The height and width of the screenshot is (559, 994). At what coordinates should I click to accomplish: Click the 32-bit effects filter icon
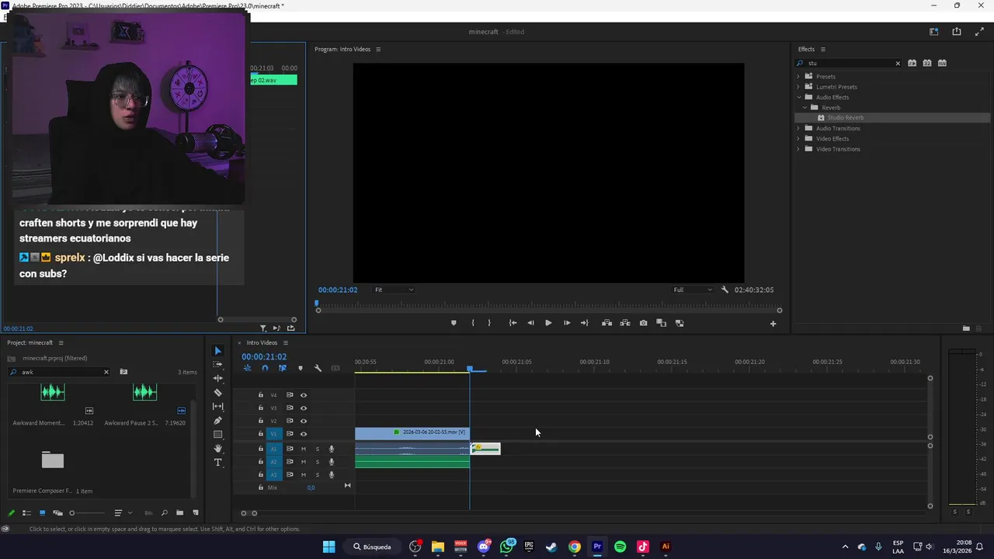point(927,63)
